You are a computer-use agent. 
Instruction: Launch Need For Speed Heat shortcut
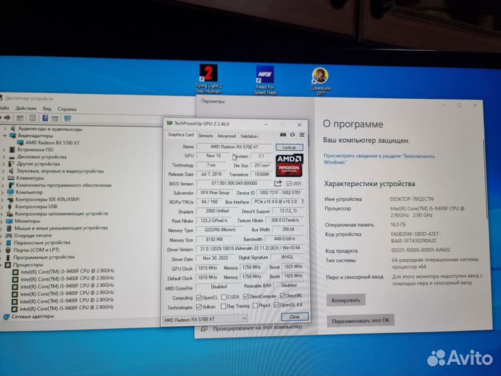265,80
